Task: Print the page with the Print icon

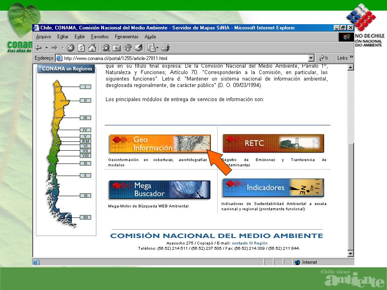Action: click(x=165, y=48)
